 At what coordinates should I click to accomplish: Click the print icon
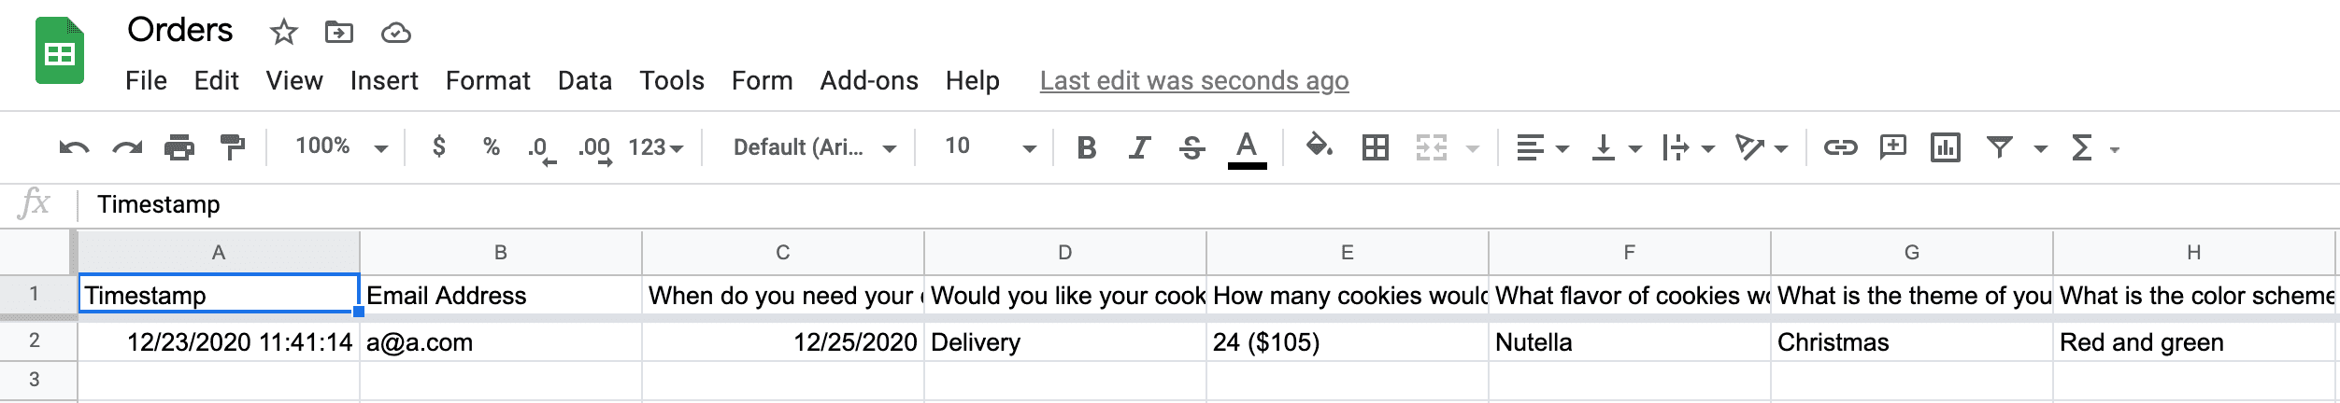click(x=178, y=147)
